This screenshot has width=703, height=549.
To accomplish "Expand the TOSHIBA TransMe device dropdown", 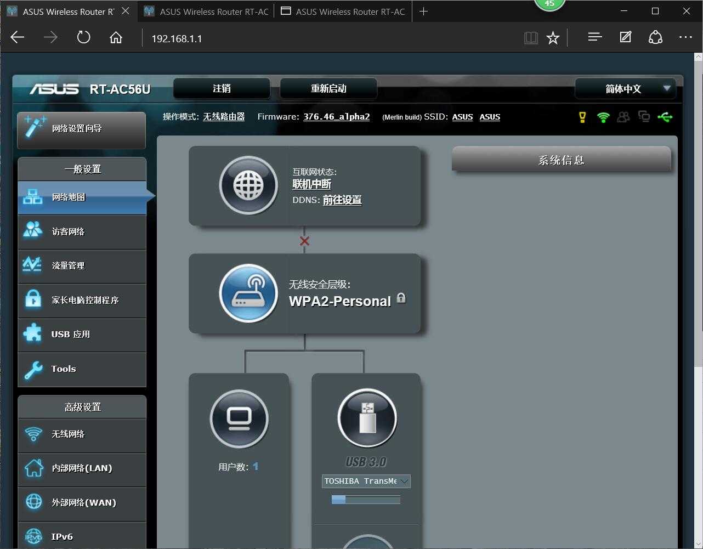I will 366,481.
